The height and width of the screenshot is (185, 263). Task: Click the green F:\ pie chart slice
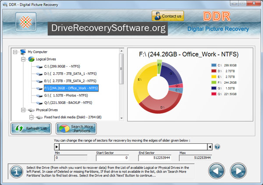[159, 67]
